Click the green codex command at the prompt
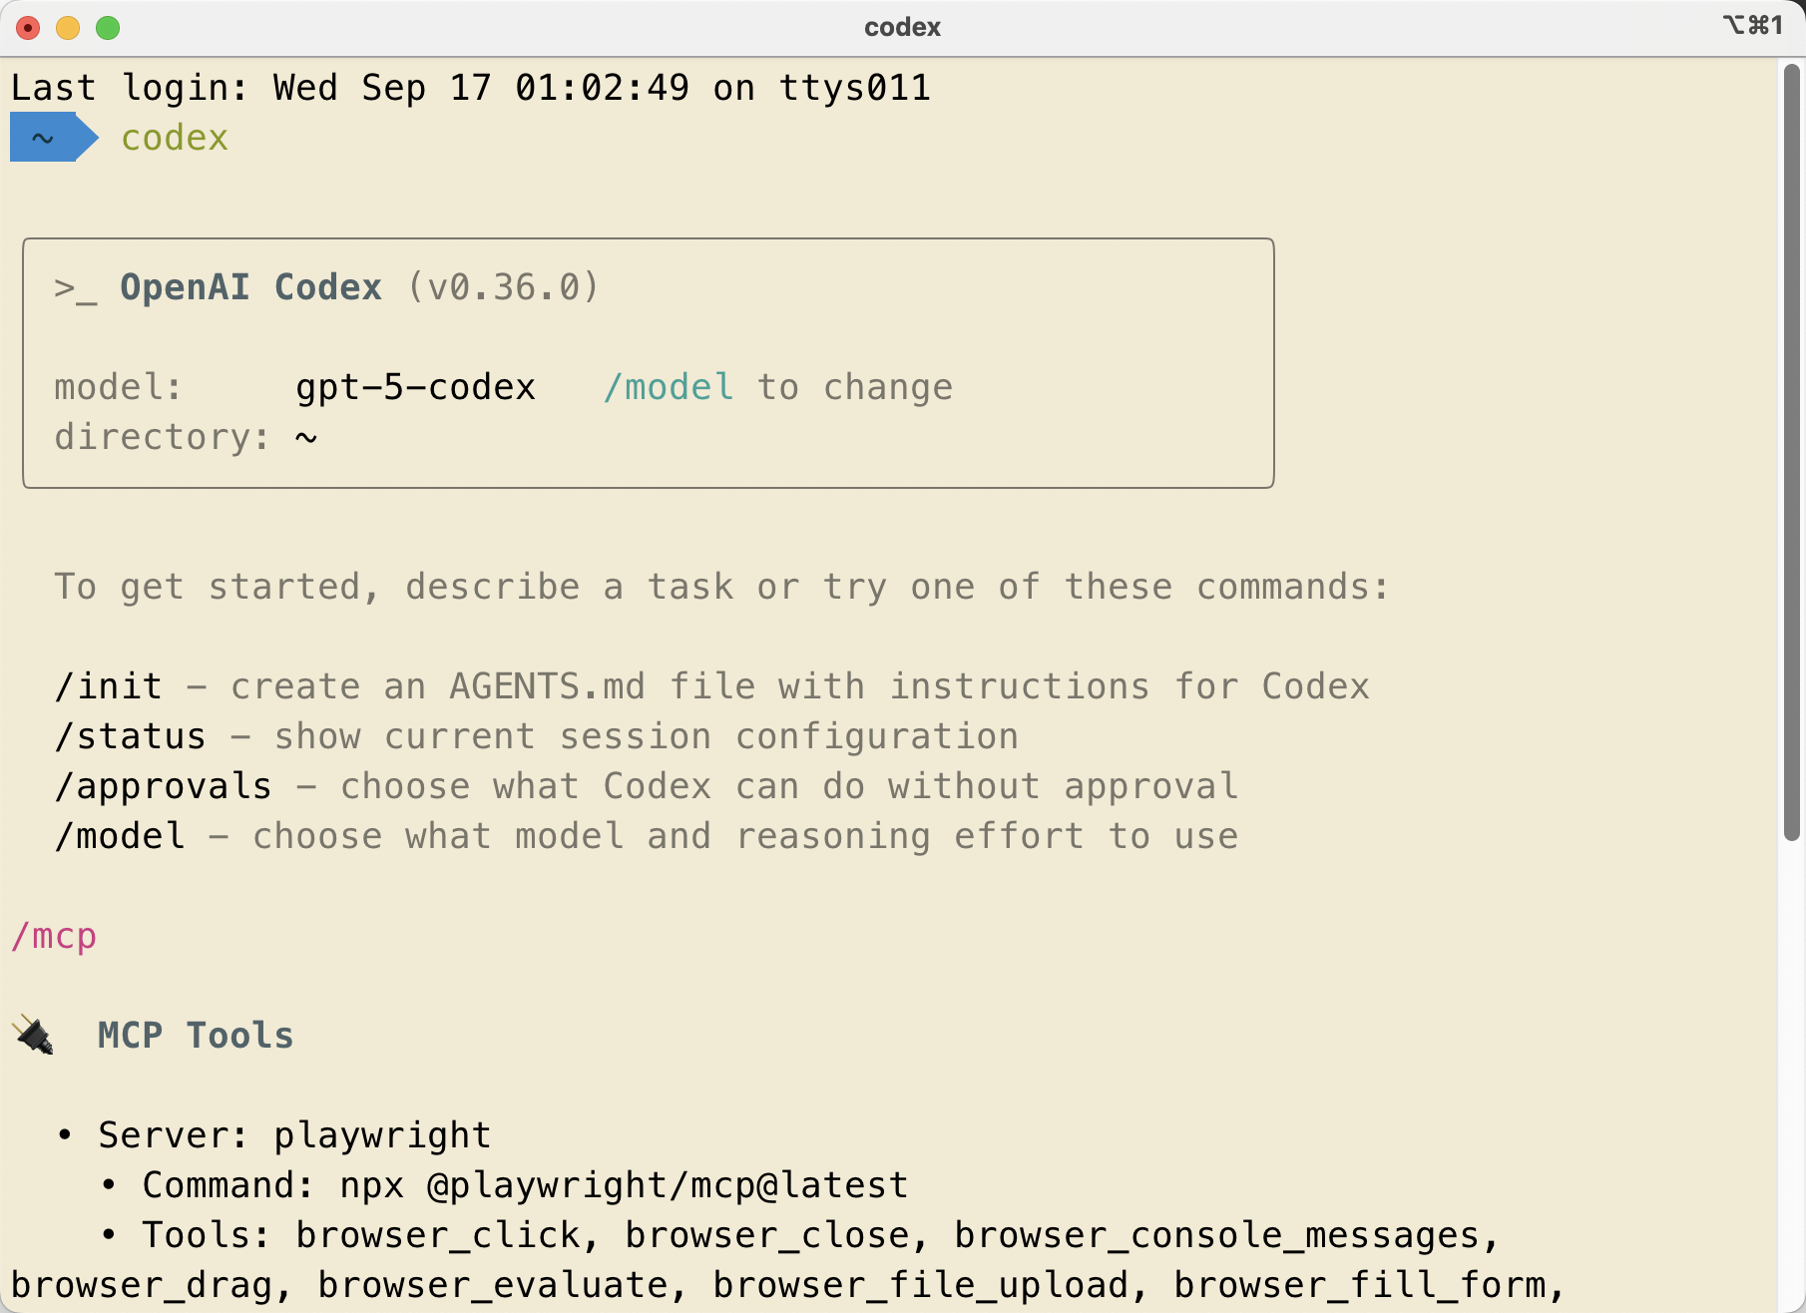 (175, 138)
